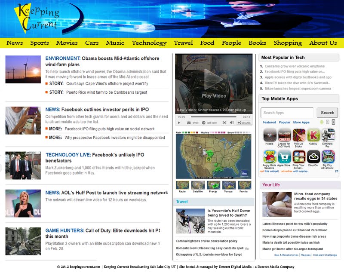Open the Obama offshore wind-farm headline

102,61
